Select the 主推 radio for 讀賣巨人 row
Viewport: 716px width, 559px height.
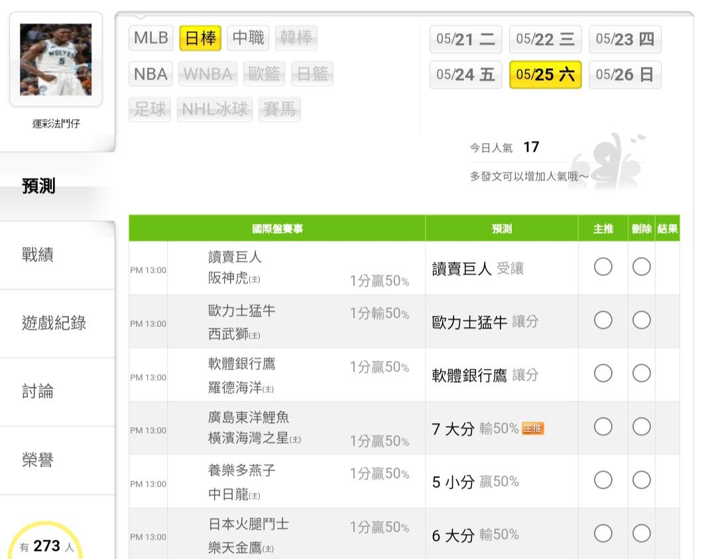tap(603, 266)
